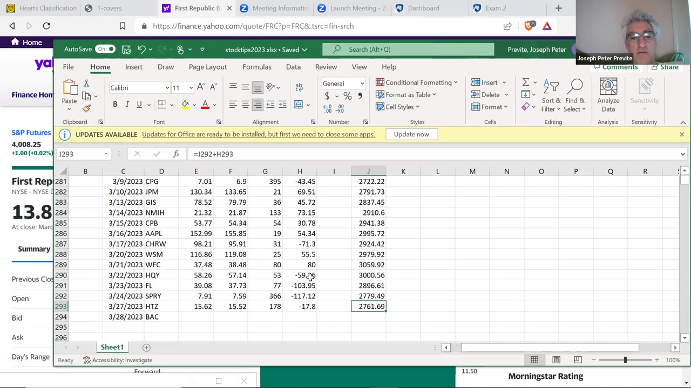
Task: Open the Name Box J293 dropdown
Action: click(106, 154)
